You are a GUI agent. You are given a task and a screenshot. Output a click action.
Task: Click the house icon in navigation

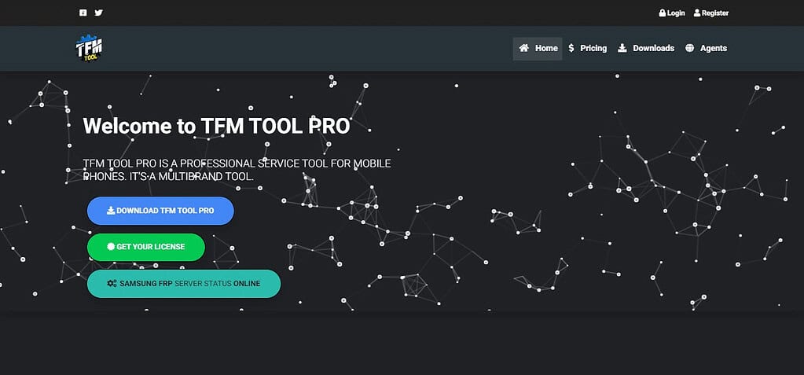(523, 48)
